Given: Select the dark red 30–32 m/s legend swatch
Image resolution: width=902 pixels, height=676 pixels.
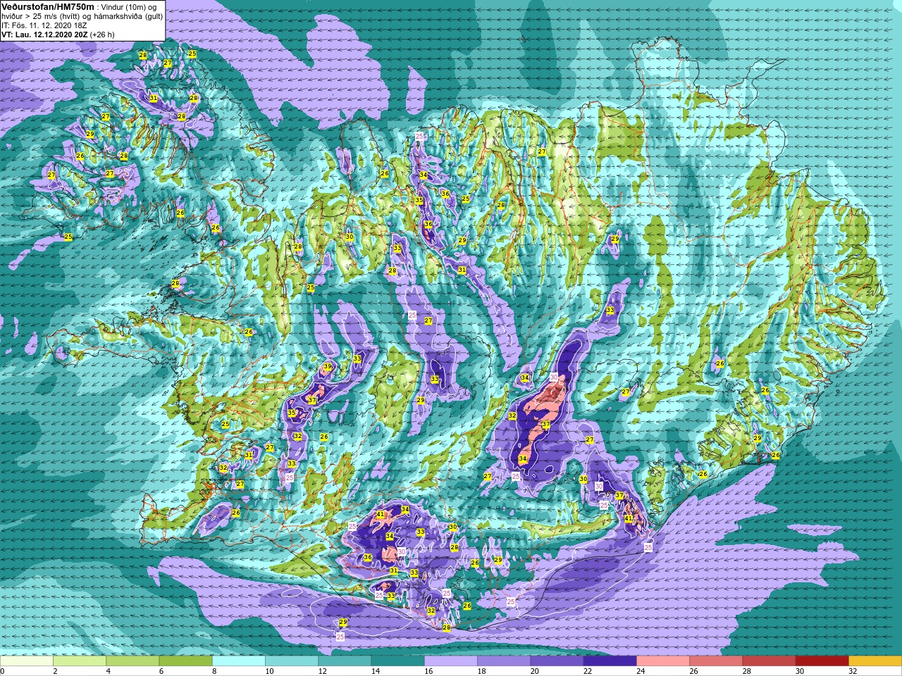Looking at the screenshot, I should pyautogui.click(x=822, y=661).
